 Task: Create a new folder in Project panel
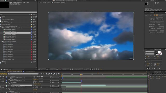[x=2, y=69]
